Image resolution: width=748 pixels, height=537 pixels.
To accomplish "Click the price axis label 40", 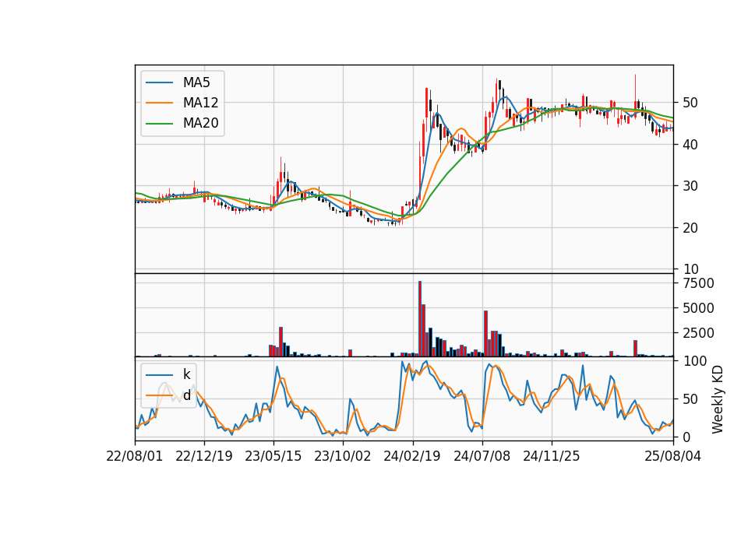I will pyautogui.click(x=690, y=145).
